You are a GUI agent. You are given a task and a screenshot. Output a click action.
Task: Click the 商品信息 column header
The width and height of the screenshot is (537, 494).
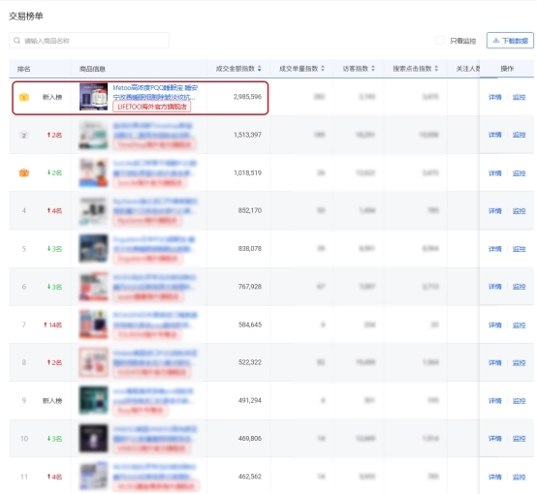(x=92, y=69)
